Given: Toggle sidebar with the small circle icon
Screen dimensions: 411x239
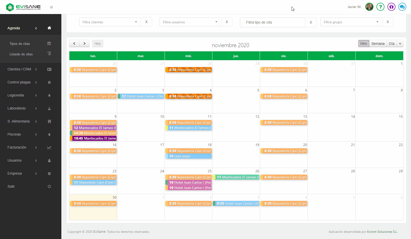Looking at the screenshot, I should (x=51, y=7).
